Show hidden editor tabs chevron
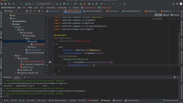This screenshot has height=103, width=183. tap(174, 11)
